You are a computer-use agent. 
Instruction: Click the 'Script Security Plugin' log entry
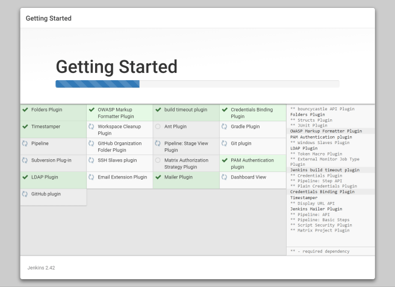(320, 225)
